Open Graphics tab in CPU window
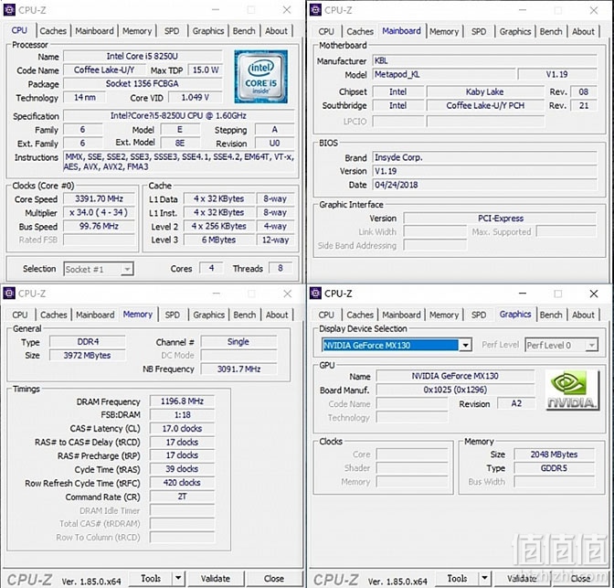 (x=208, y=31)
